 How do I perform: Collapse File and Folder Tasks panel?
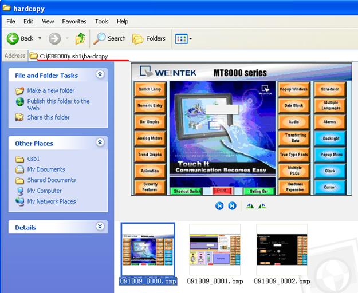pos(100,74)
